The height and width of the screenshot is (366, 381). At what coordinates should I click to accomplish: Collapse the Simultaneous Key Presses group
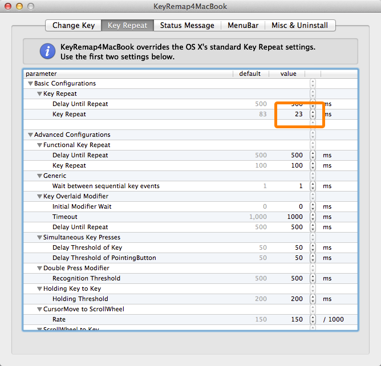click(39, 238)
